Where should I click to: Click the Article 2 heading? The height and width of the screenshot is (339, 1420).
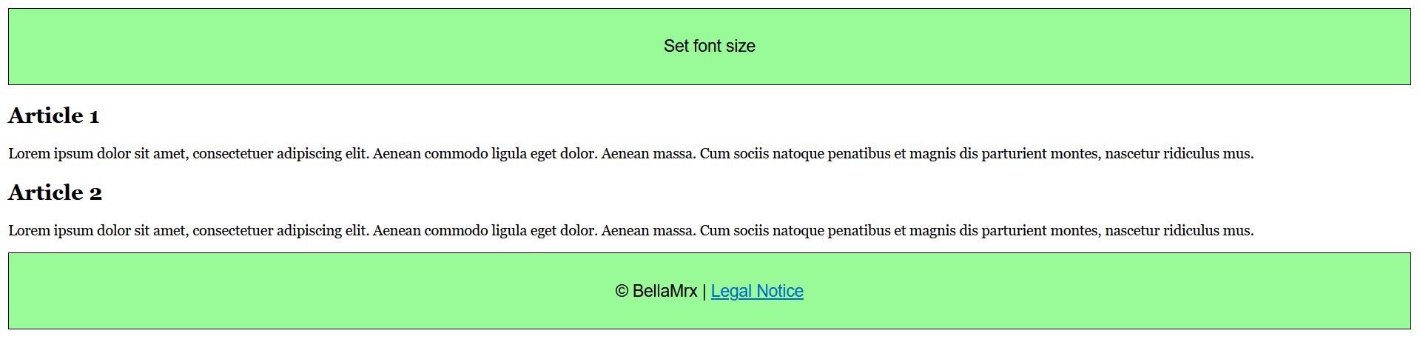coord(55,192)
